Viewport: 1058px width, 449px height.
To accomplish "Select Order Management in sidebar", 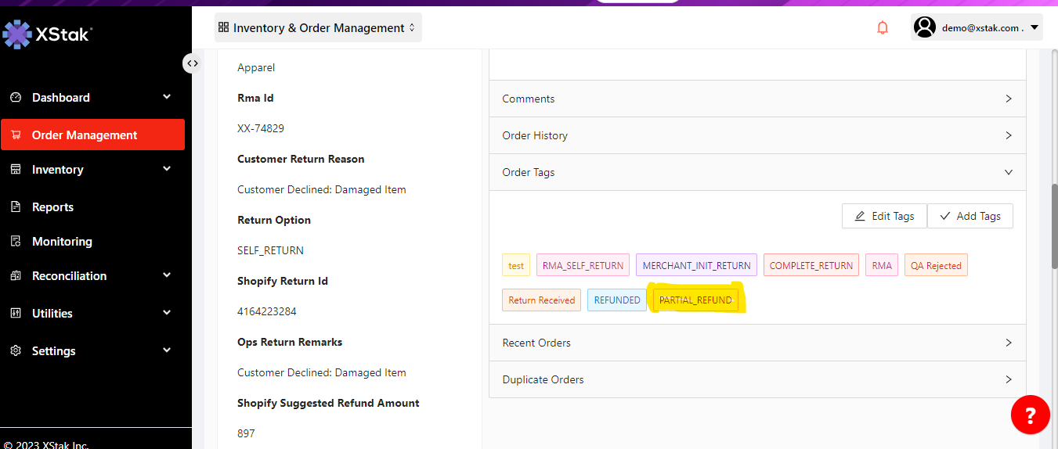I will (x=92, y=135).
